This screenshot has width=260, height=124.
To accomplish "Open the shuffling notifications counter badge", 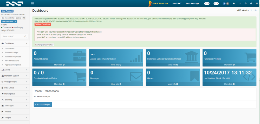I will (207, 3).
